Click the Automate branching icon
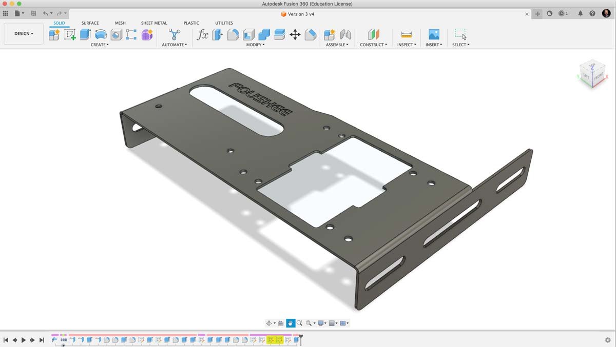616x347 pixels. [x=175, y=35]
